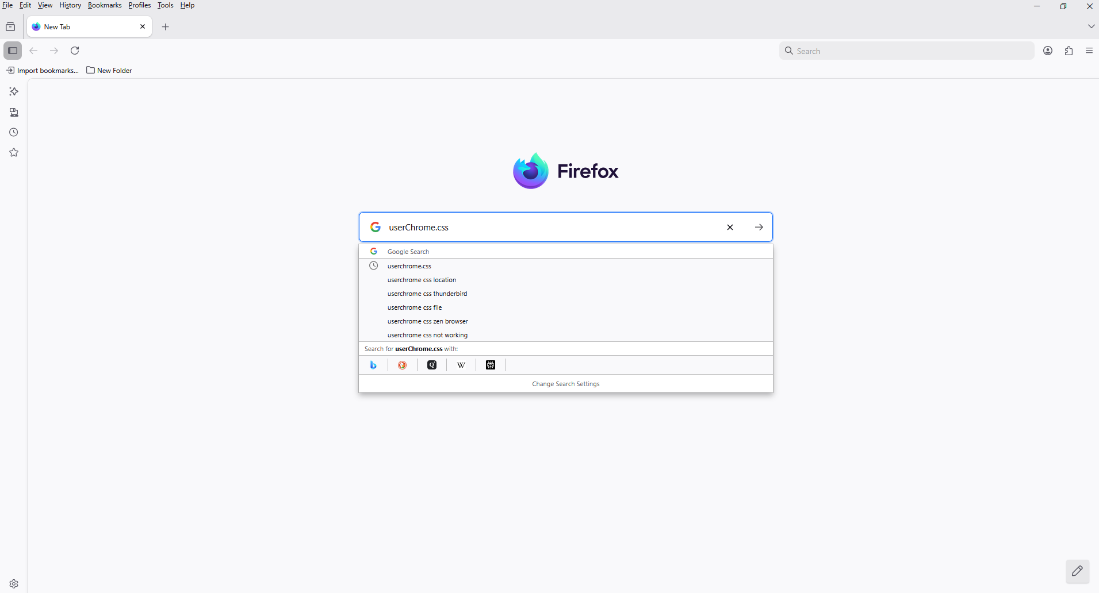This screenshot has width=1099, height=593.
Task: Go back one page
Action: tap(33, 51)
